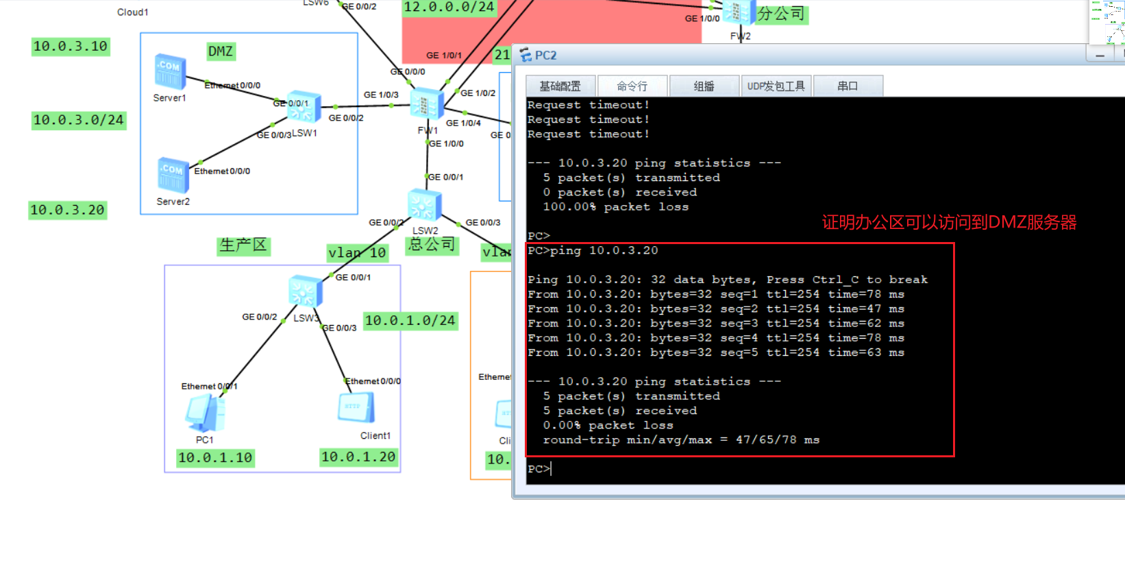Click the GE 0/0/2 port label on LSW1
This screenshot has width=1125, height=578.
tap(346, 118)
